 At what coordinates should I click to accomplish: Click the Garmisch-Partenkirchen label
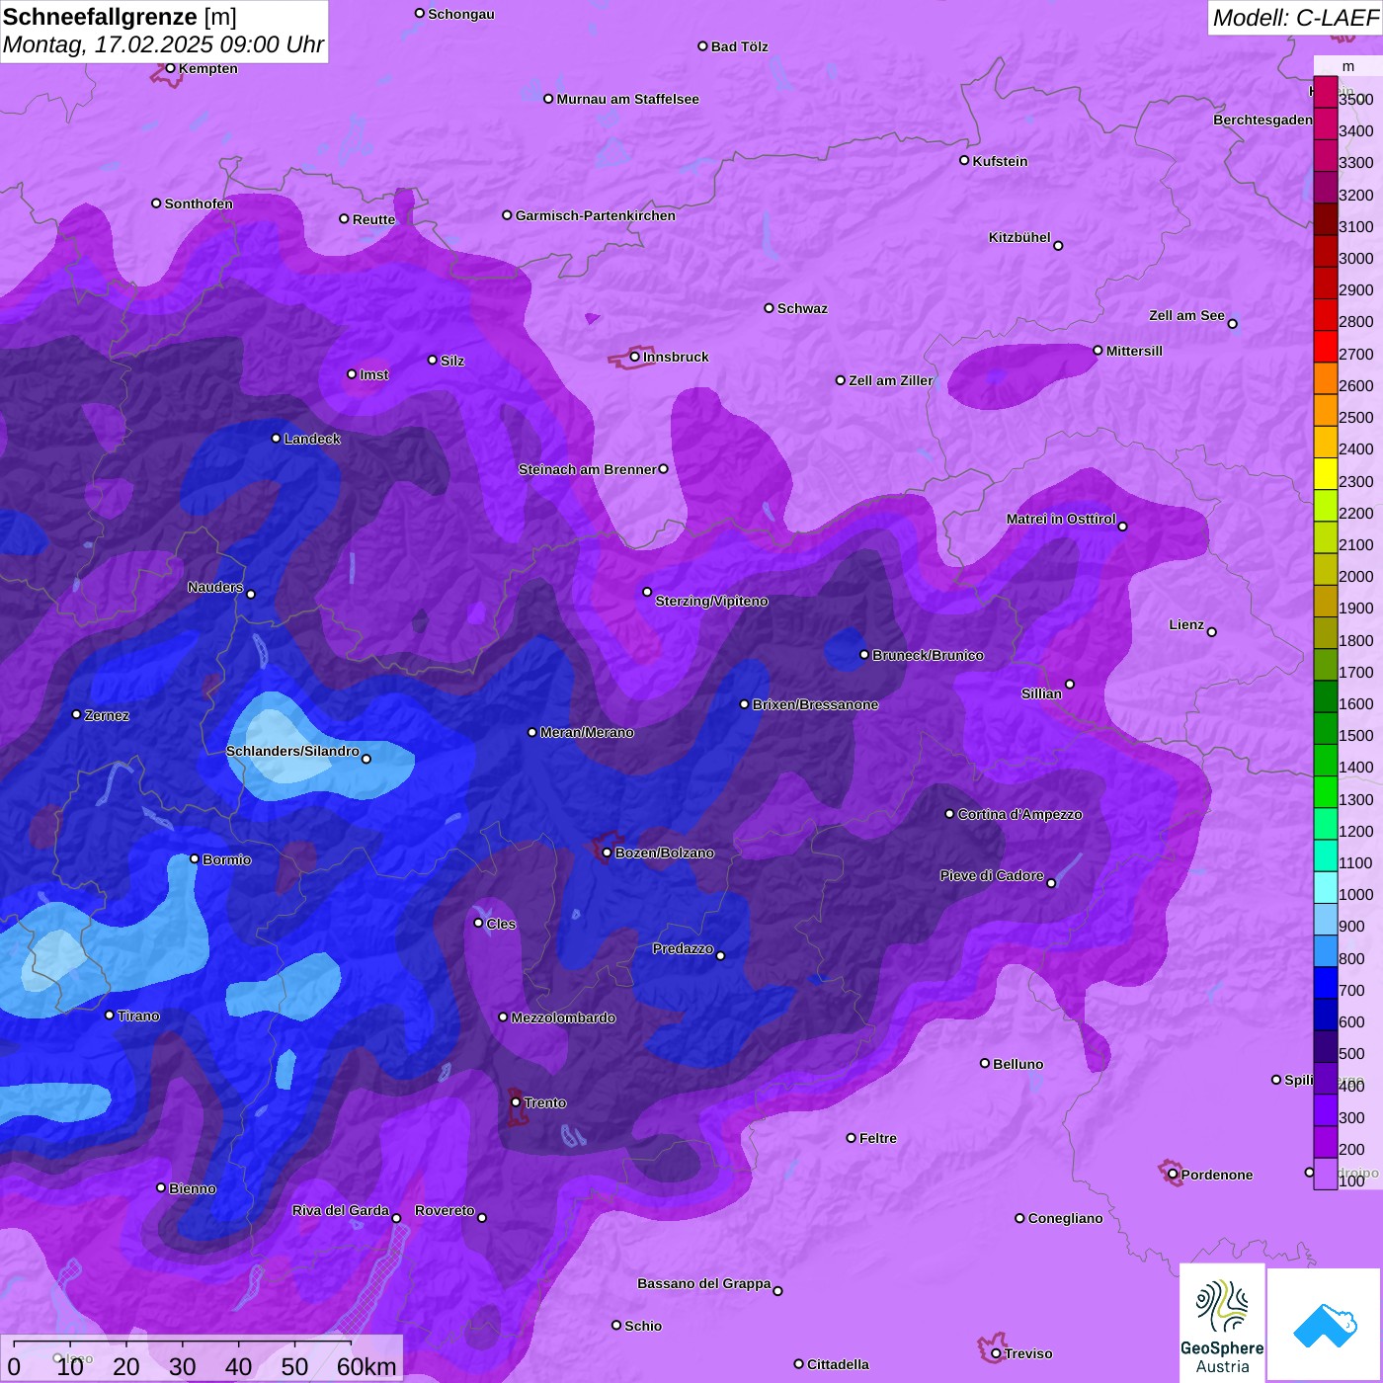(596, 215)
